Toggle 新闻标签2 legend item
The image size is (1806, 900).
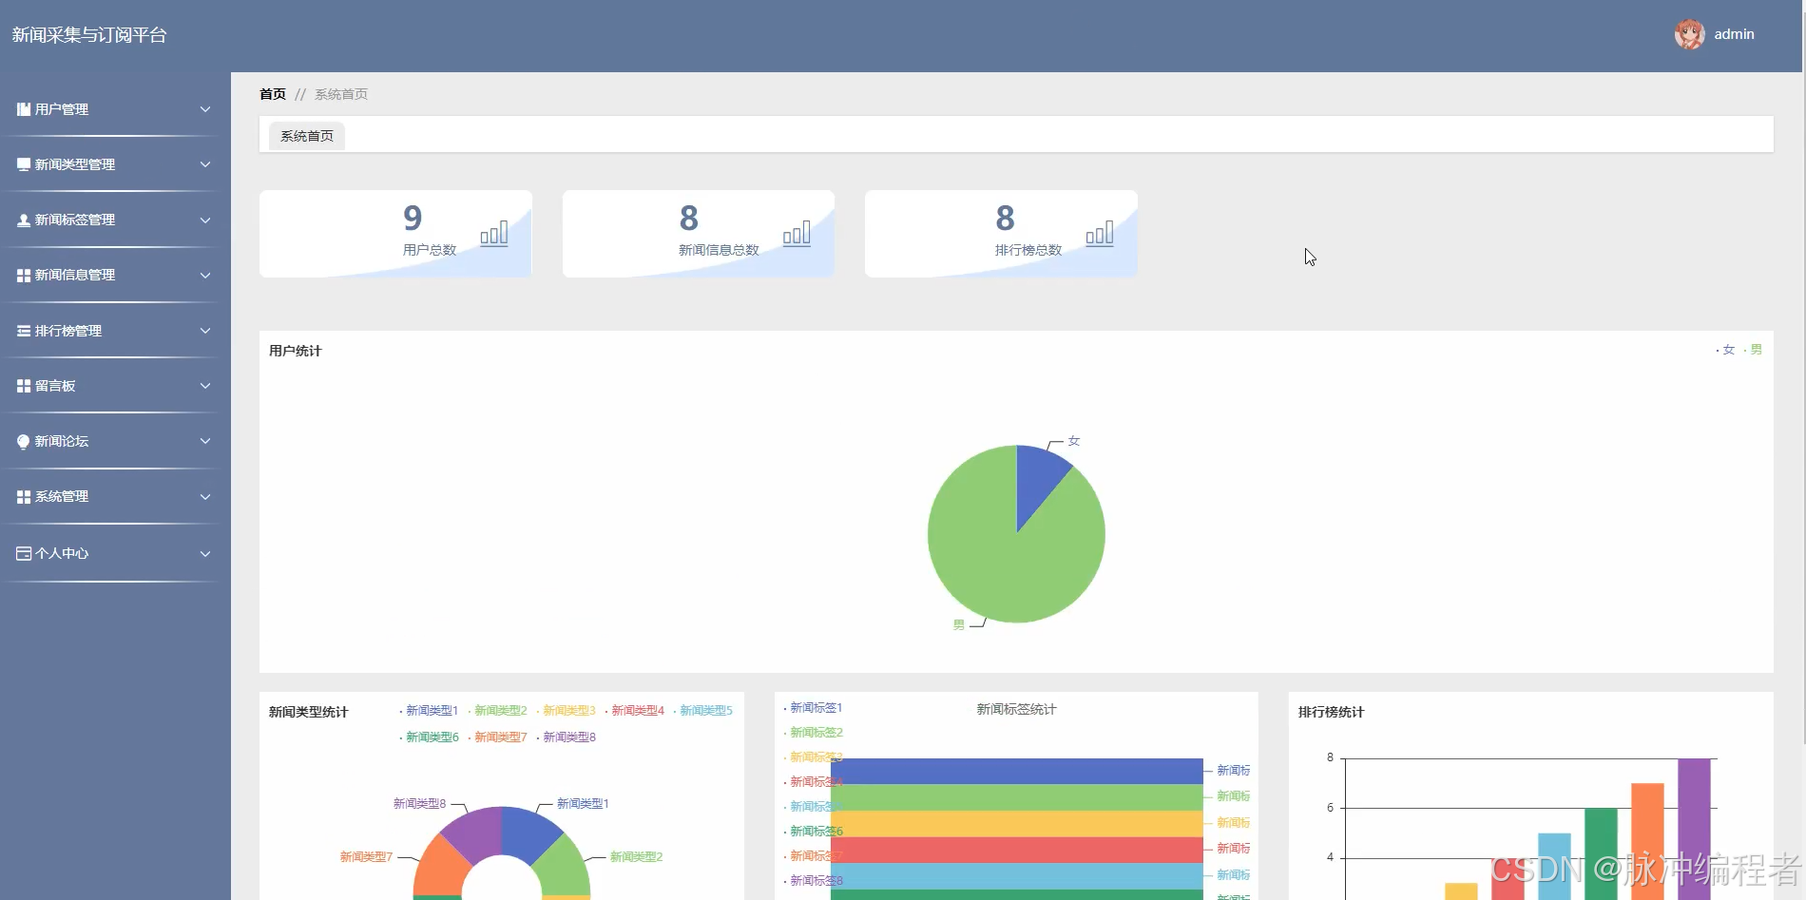pos(813,733)
